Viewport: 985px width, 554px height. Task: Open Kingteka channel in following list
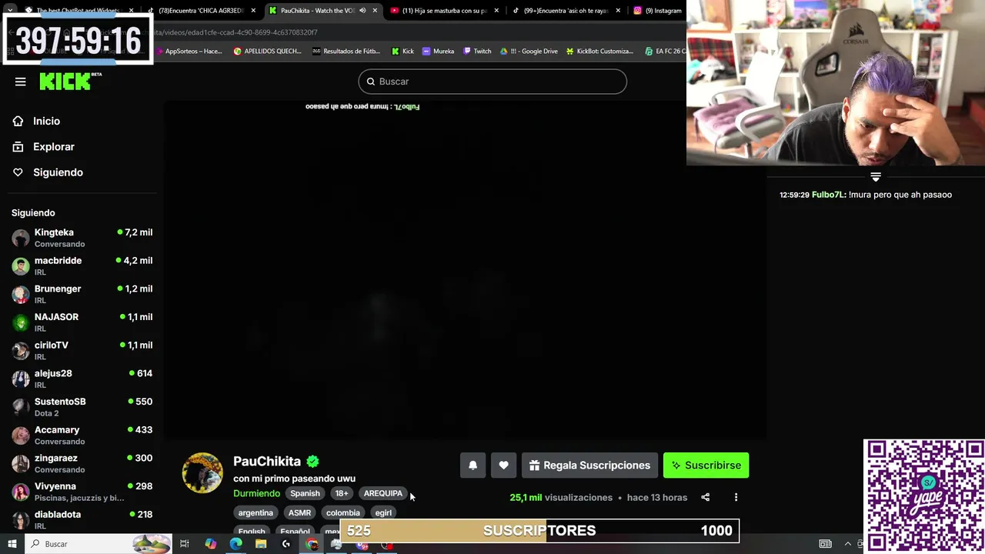(x=82, y=237)
